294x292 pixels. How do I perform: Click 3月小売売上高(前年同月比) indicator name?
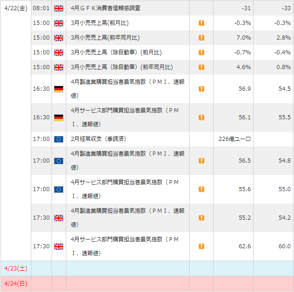point(105,38)
